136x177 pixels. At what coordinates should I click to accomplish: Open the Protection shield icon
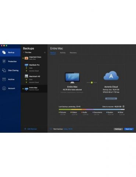pos(4,61)
